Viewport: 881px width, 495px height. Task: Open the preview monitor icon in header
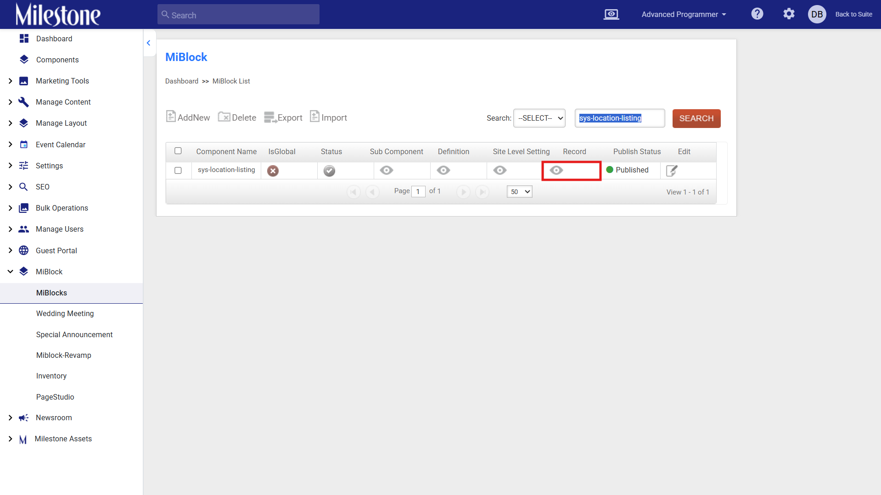point(611,14)
